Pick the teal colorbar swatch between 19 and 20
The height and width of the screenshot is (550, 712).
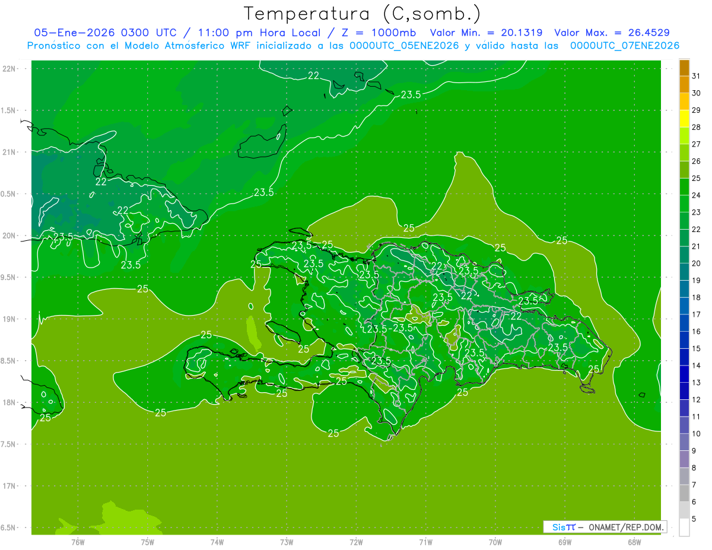pos(684,271)
